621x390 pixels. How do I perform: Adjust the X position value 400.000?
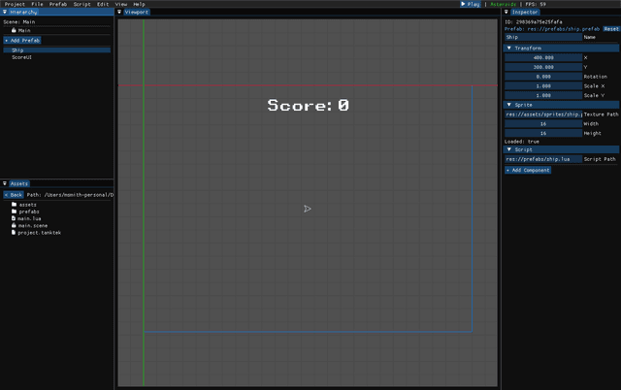point(543,57)
